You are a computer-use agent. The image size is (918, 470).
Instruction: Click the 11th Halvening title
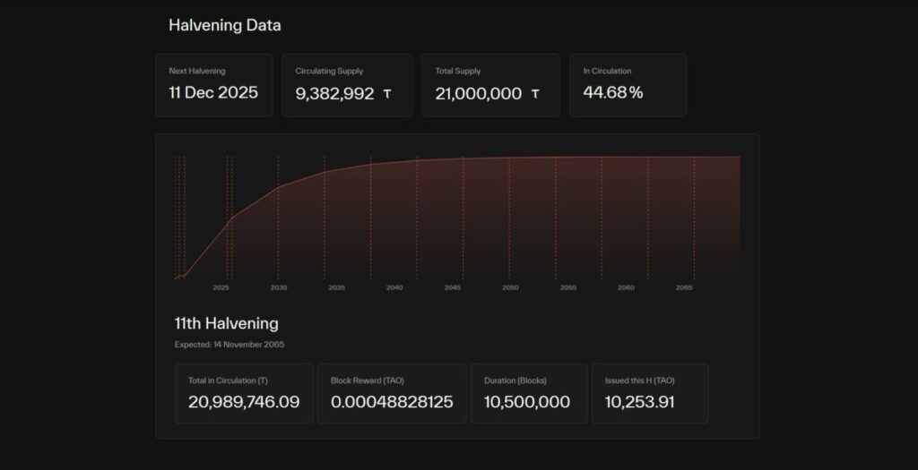(x=226, y=323)
